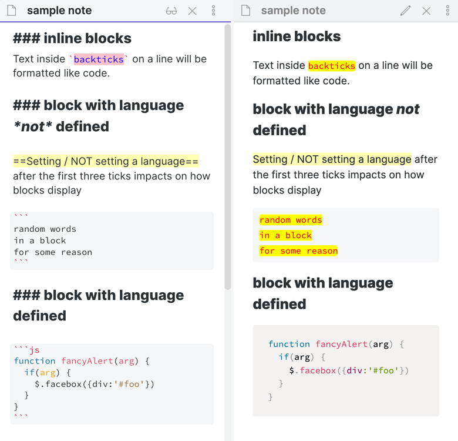Image resolution: width=458 pixels, height=441 pixels.
Task: Click the document icon in left pane header
Action: [12, 11]
